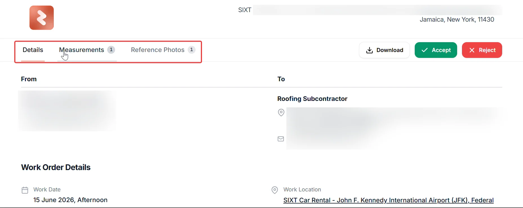
Task: Click the calendar icon beside Work Date
Action: (x=25, y=190)
